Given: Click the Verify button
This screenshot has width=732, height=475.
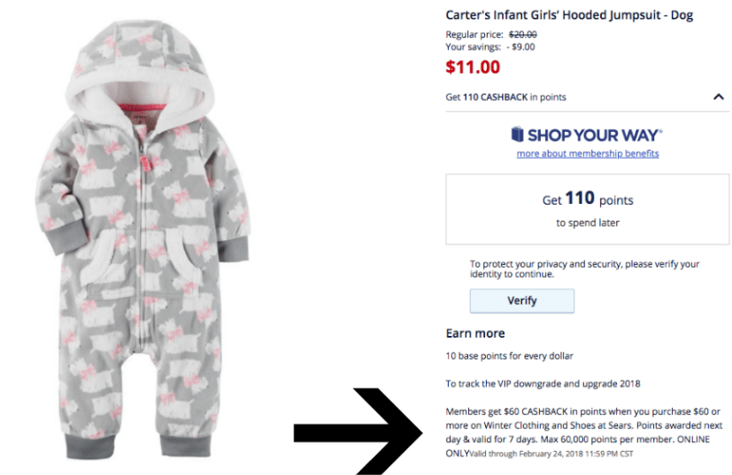Looking at the screenshot, I should click(x=521, y=300).
